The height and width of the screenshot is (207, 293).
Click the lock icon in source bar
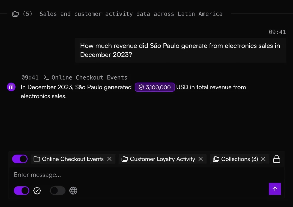click(277, 159)
